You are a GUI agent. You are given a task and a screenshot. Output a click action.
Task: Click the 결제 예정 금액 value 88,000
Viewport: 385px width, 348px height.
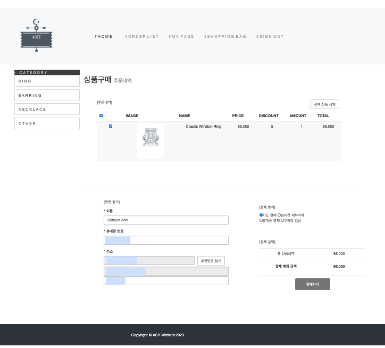coord(339,267)
